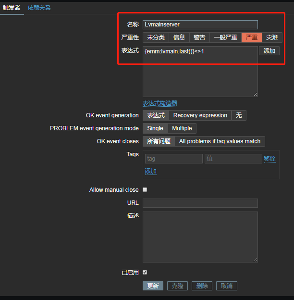Click the tag 值 input field
294x300 pixels.
(x=233, y=159)
